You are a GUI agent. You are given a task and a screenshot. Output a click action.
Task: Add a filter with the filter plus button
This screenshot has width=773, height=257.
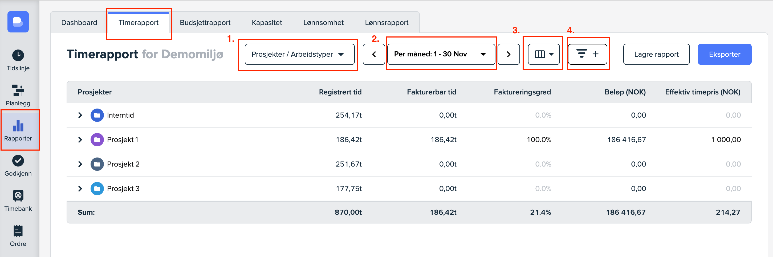587,54
